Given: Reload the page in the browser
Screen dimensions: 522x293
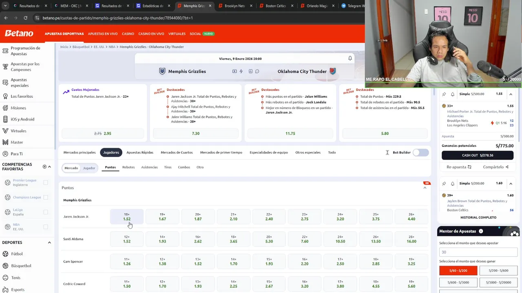Looking at the screenshot, I should (x=25, y=18).
